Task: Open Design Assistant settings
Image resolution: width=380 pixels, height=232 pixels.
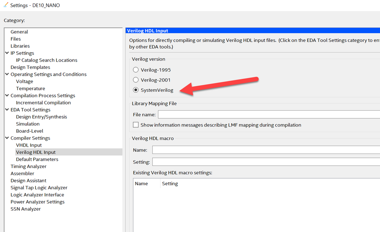Action: [29, 181]
